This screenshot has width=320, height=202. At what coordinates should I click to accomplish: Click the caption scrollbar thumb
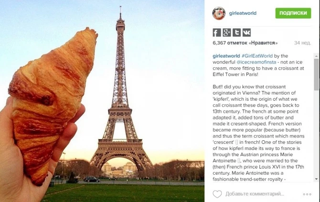click(x=316, y=74)
